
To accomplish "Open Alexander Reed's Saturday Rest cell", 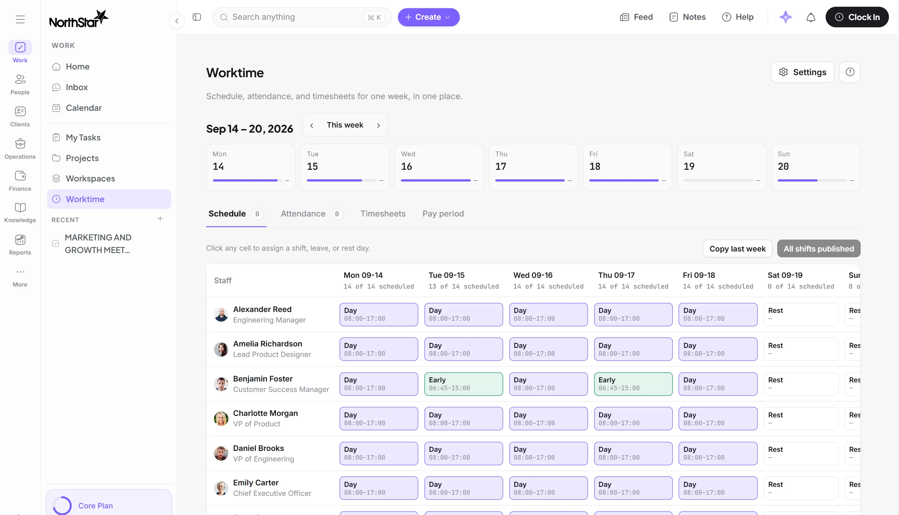I will click(x=801, y=314).
